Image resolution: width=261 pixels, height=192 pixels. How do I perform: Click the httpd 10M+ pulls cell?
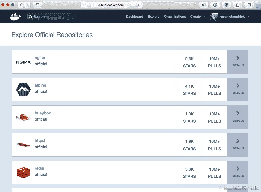coord(214,145)
